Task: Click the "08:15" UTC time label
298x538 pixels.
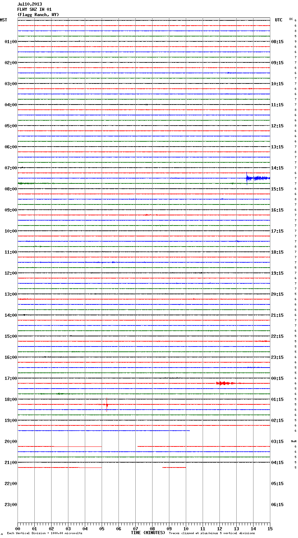Action: pyautogui.click(x=277, y=42)
